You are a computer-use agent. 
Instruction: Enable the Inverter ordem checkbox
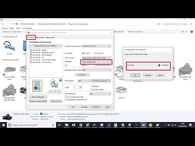(92, 89)
